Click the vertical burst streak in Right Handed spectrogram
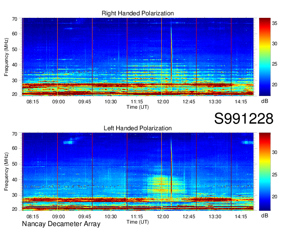Viewport: 282px width, 229px height. [171, 54]
